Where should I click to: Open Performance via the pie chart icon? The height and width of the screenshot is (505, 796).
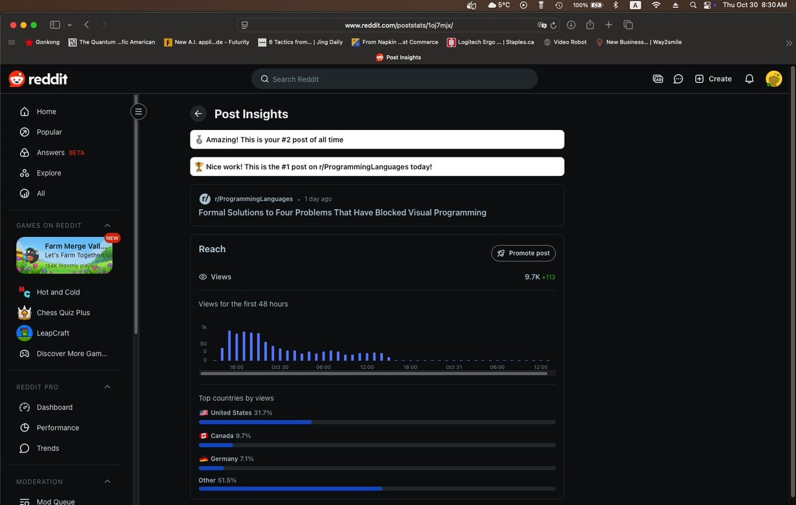[25, 427]
